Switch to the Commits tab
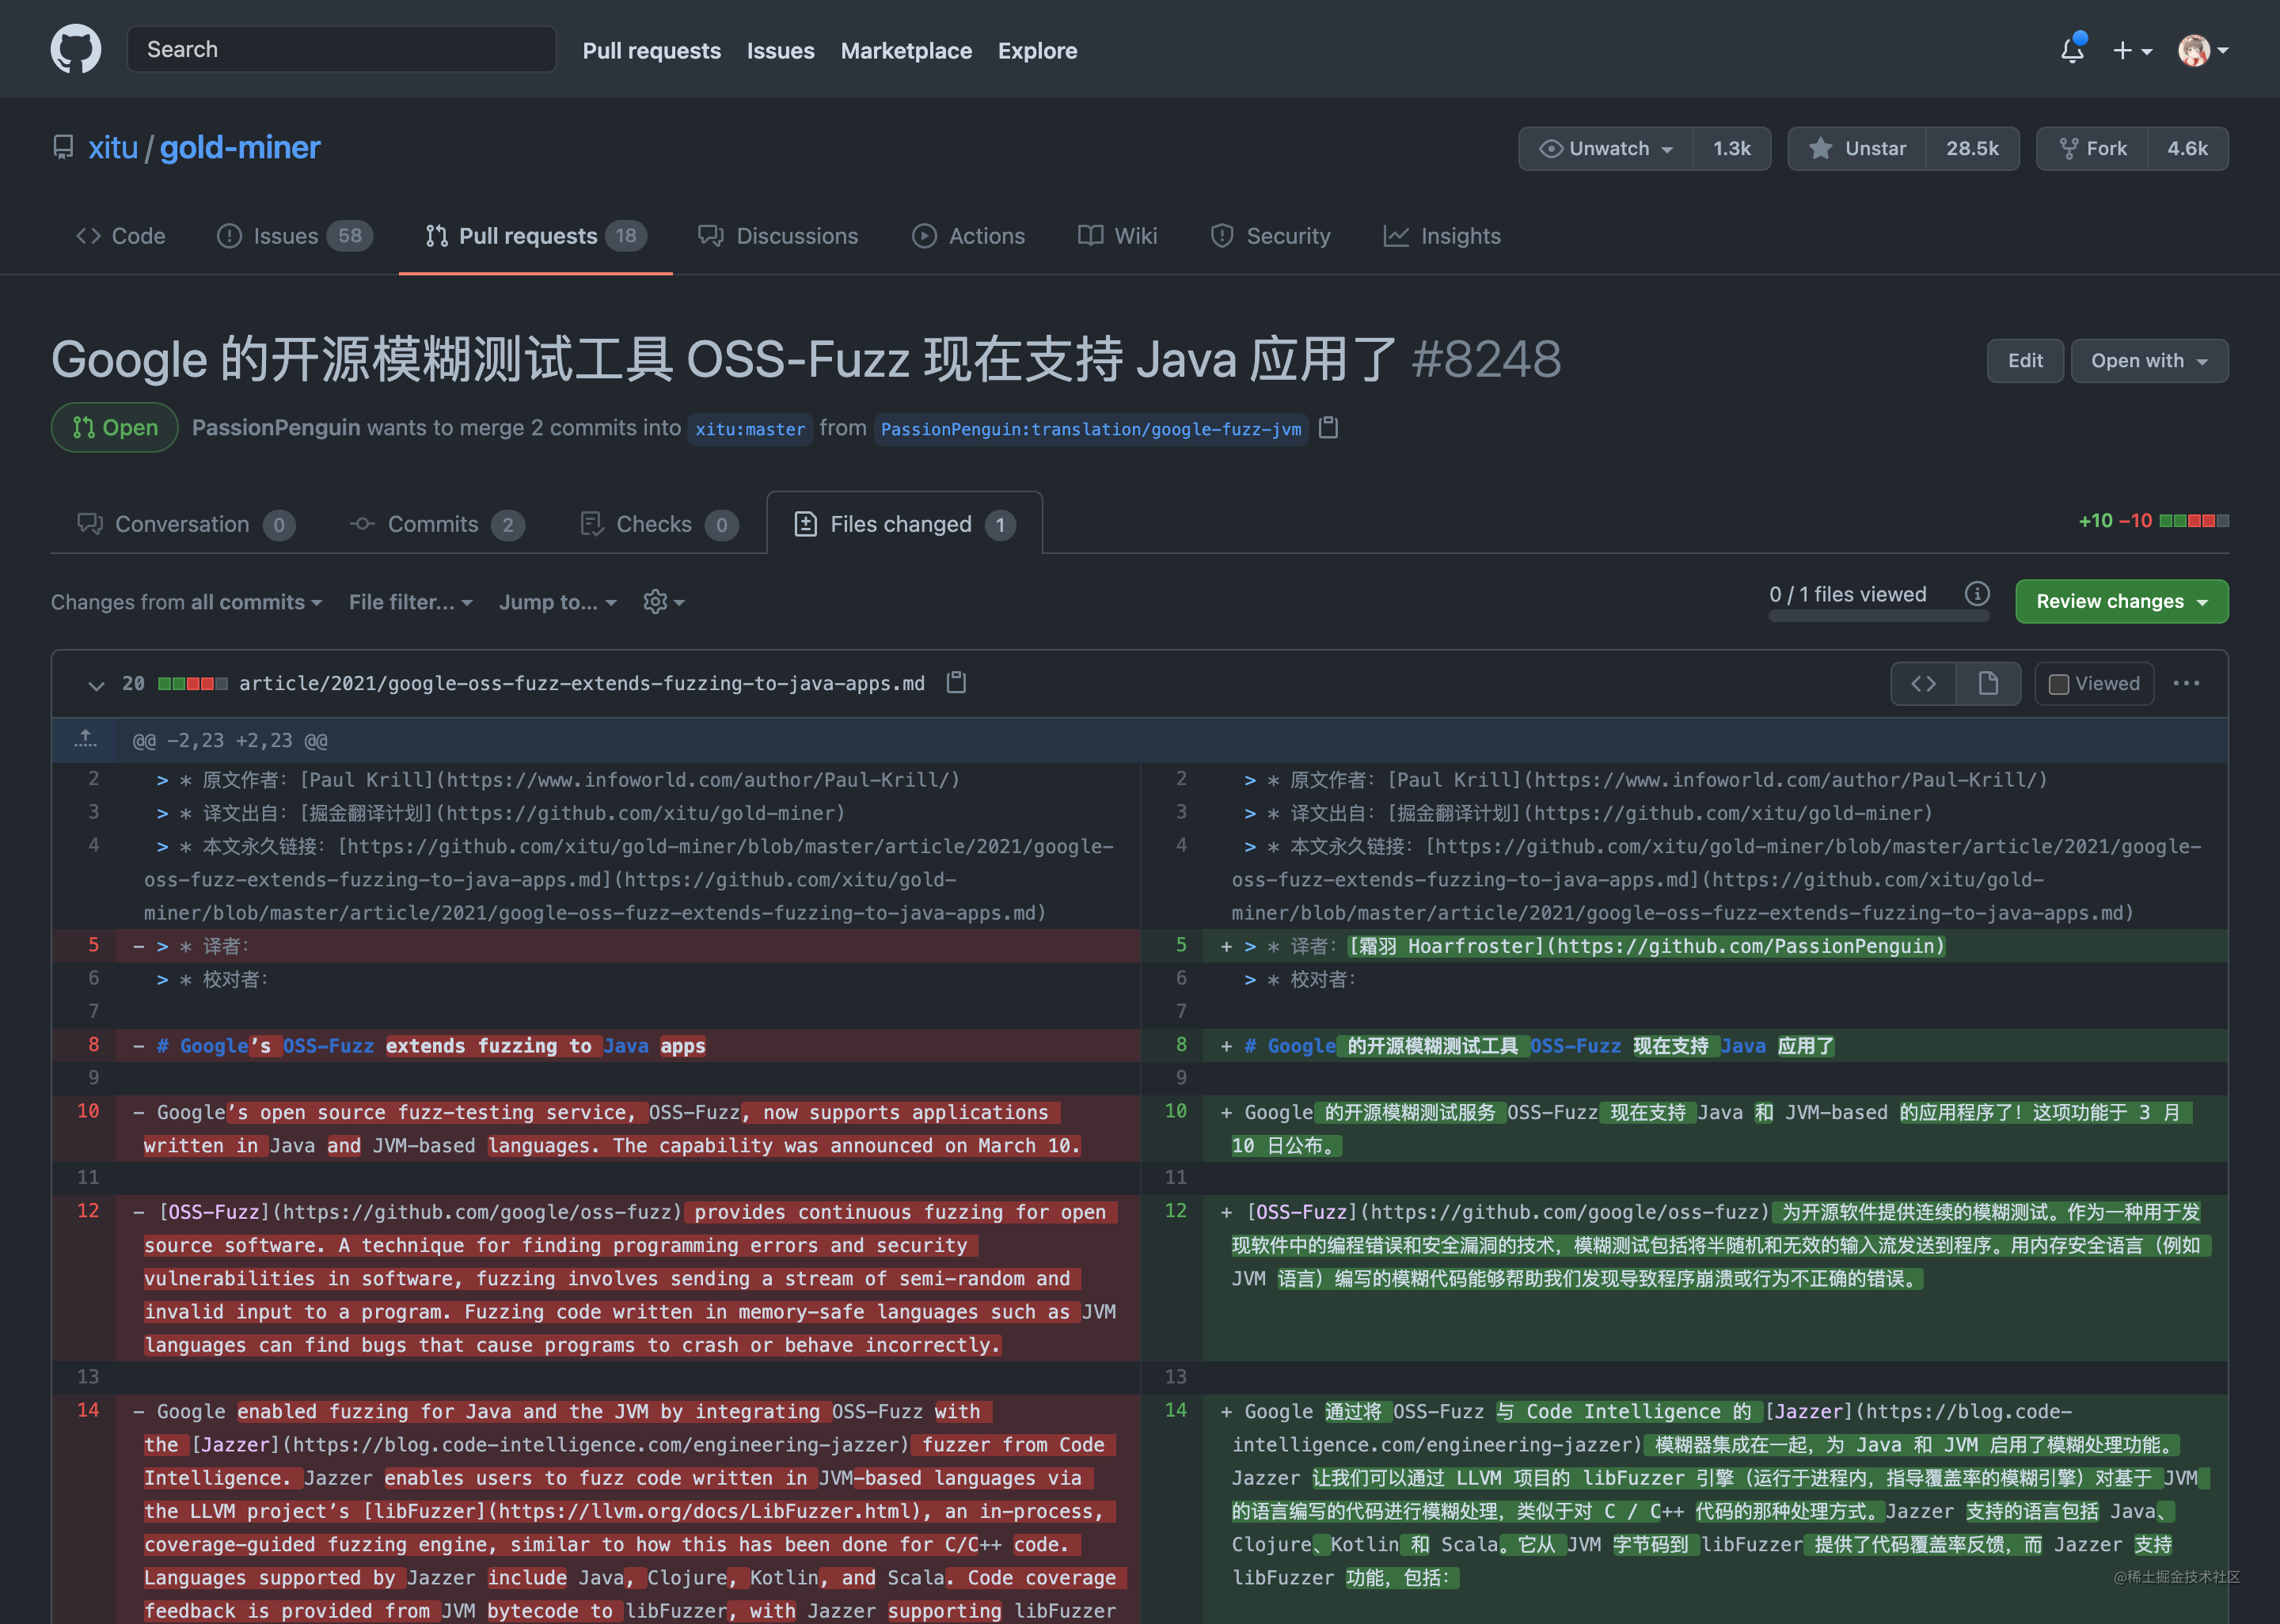 point(437,524)
